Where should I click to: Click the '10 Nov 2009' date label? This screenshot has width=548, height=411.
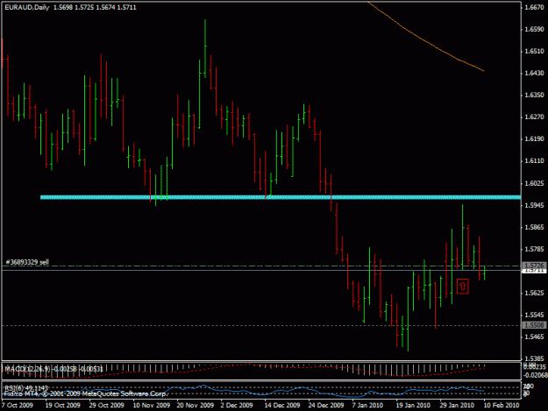[151, 405]
